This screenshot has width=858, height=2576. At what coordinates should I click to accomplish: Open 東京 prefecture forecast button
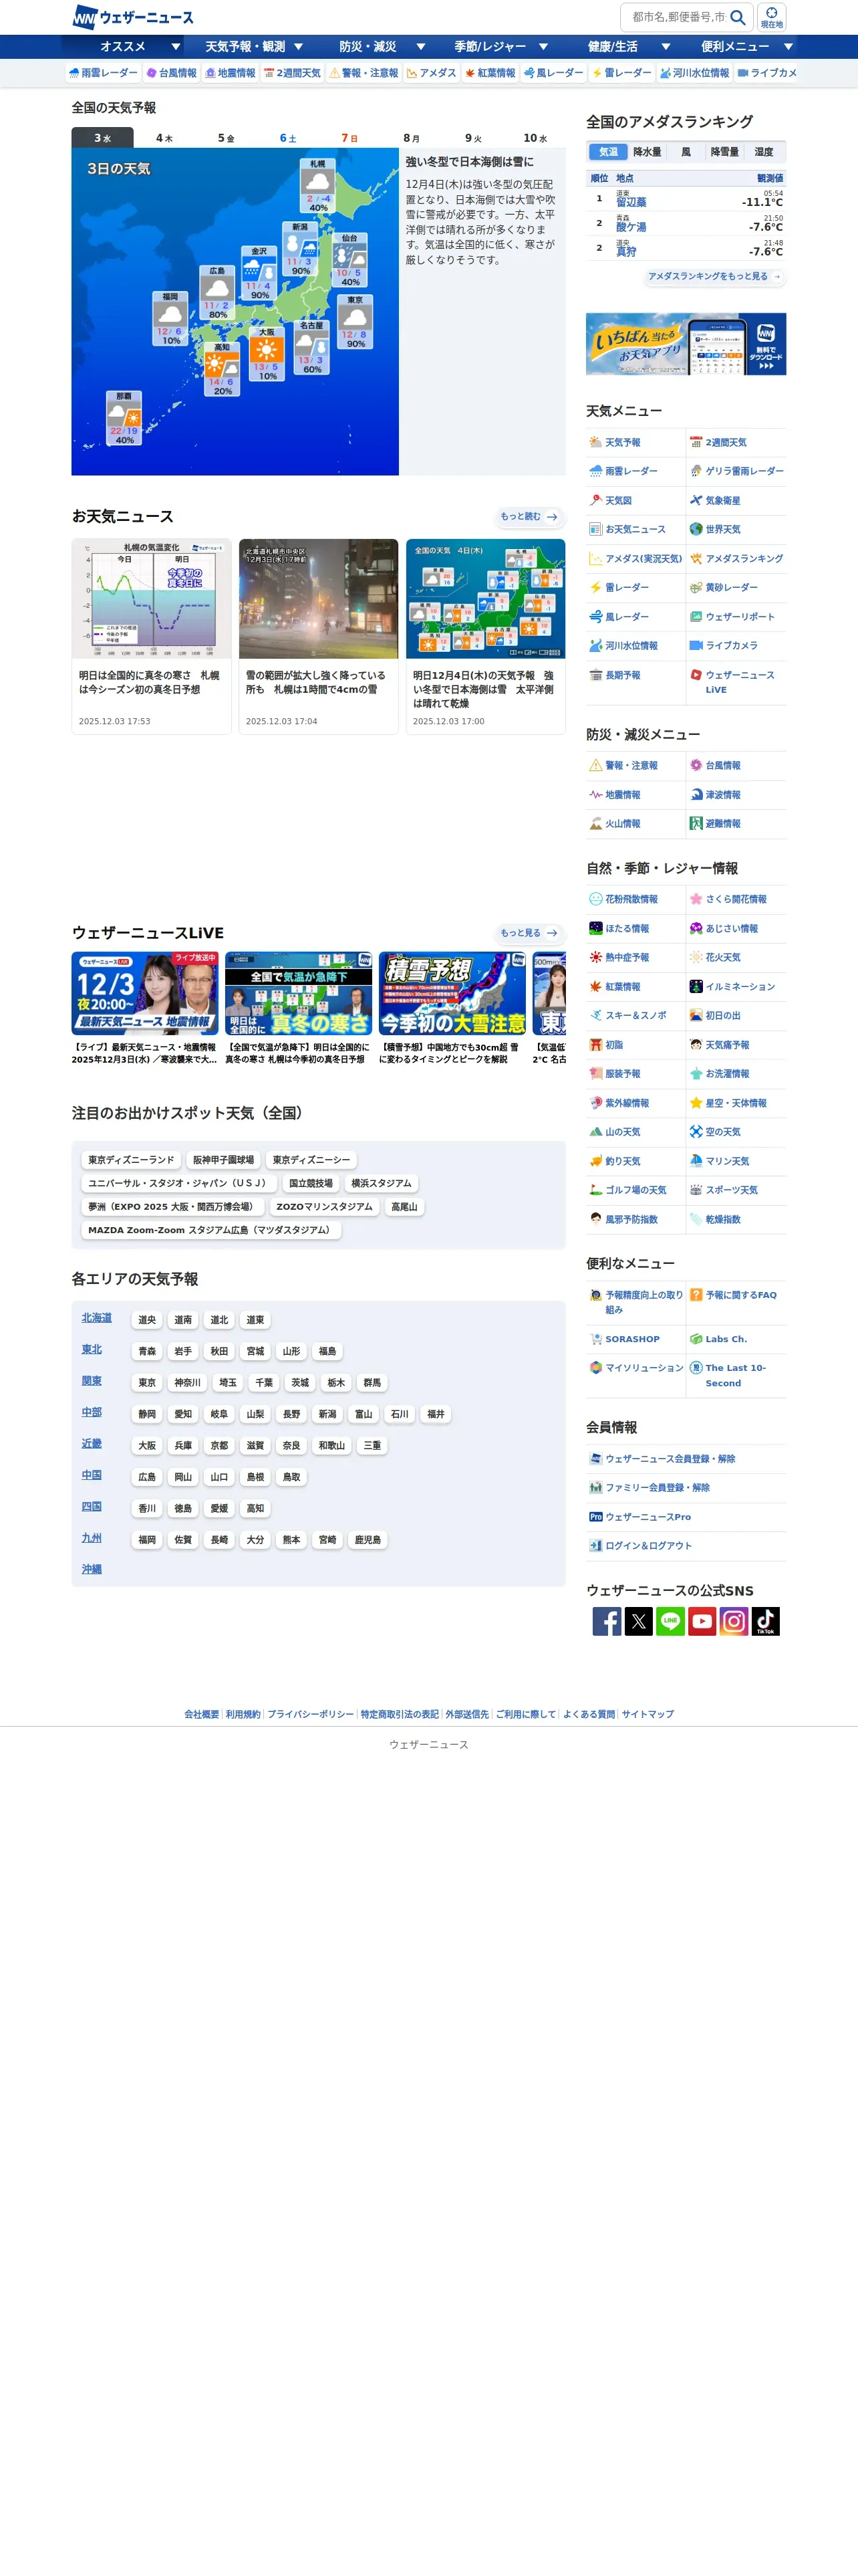[x=147, y=1383]
